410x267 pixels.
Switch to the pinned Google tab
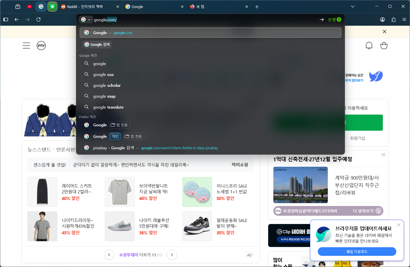41,7
